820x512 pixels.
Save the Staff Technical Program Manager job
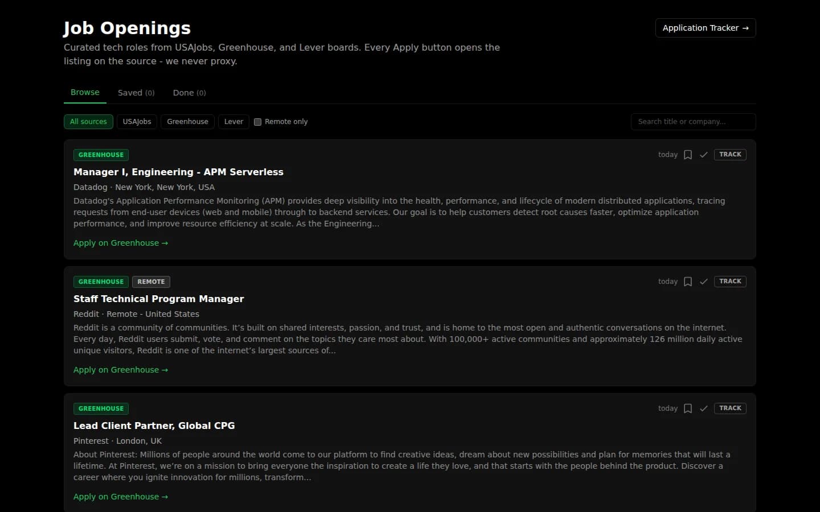[688, 282]
